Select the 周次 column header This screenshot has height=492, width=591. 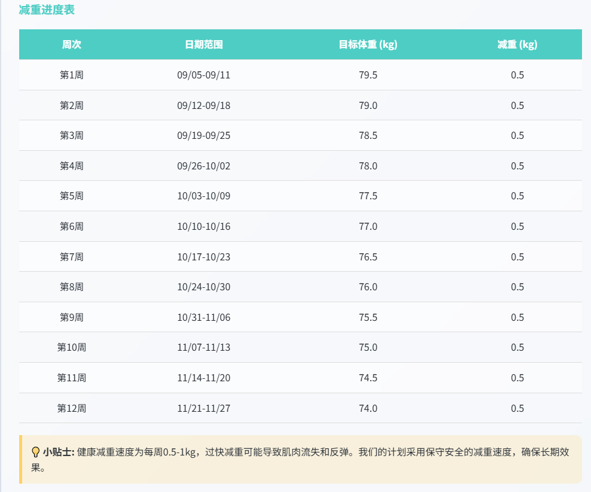(x=72, y=44)
